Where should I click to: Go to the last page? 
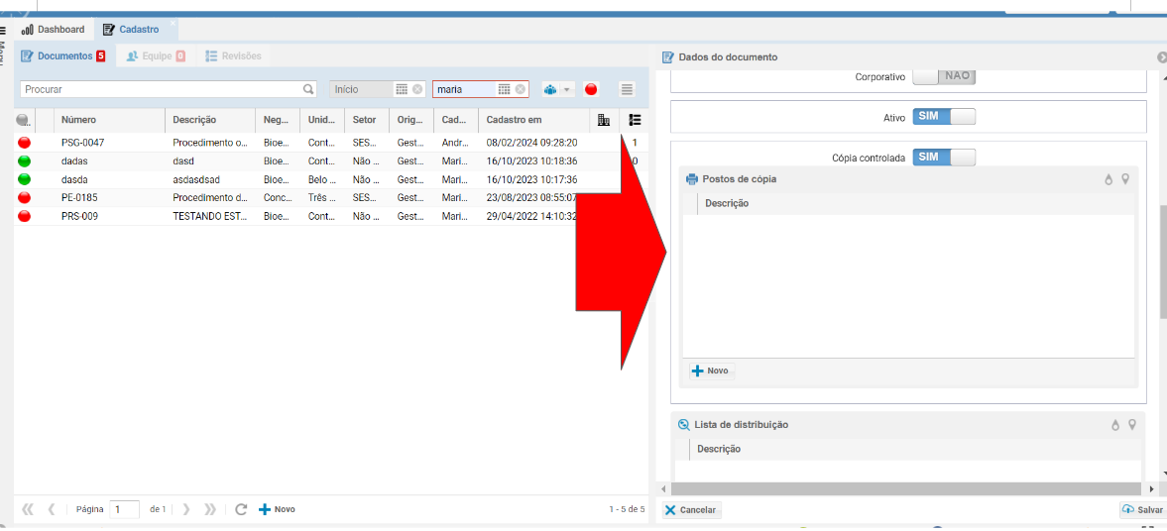pyautogui.click(x=210, y=509)
